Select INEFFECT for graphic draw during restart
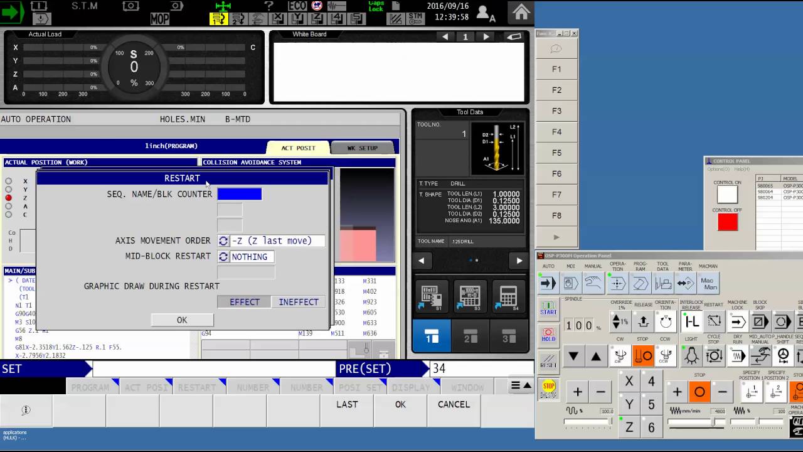This screenshot has height=452, width=803. (x=299, y=302)
